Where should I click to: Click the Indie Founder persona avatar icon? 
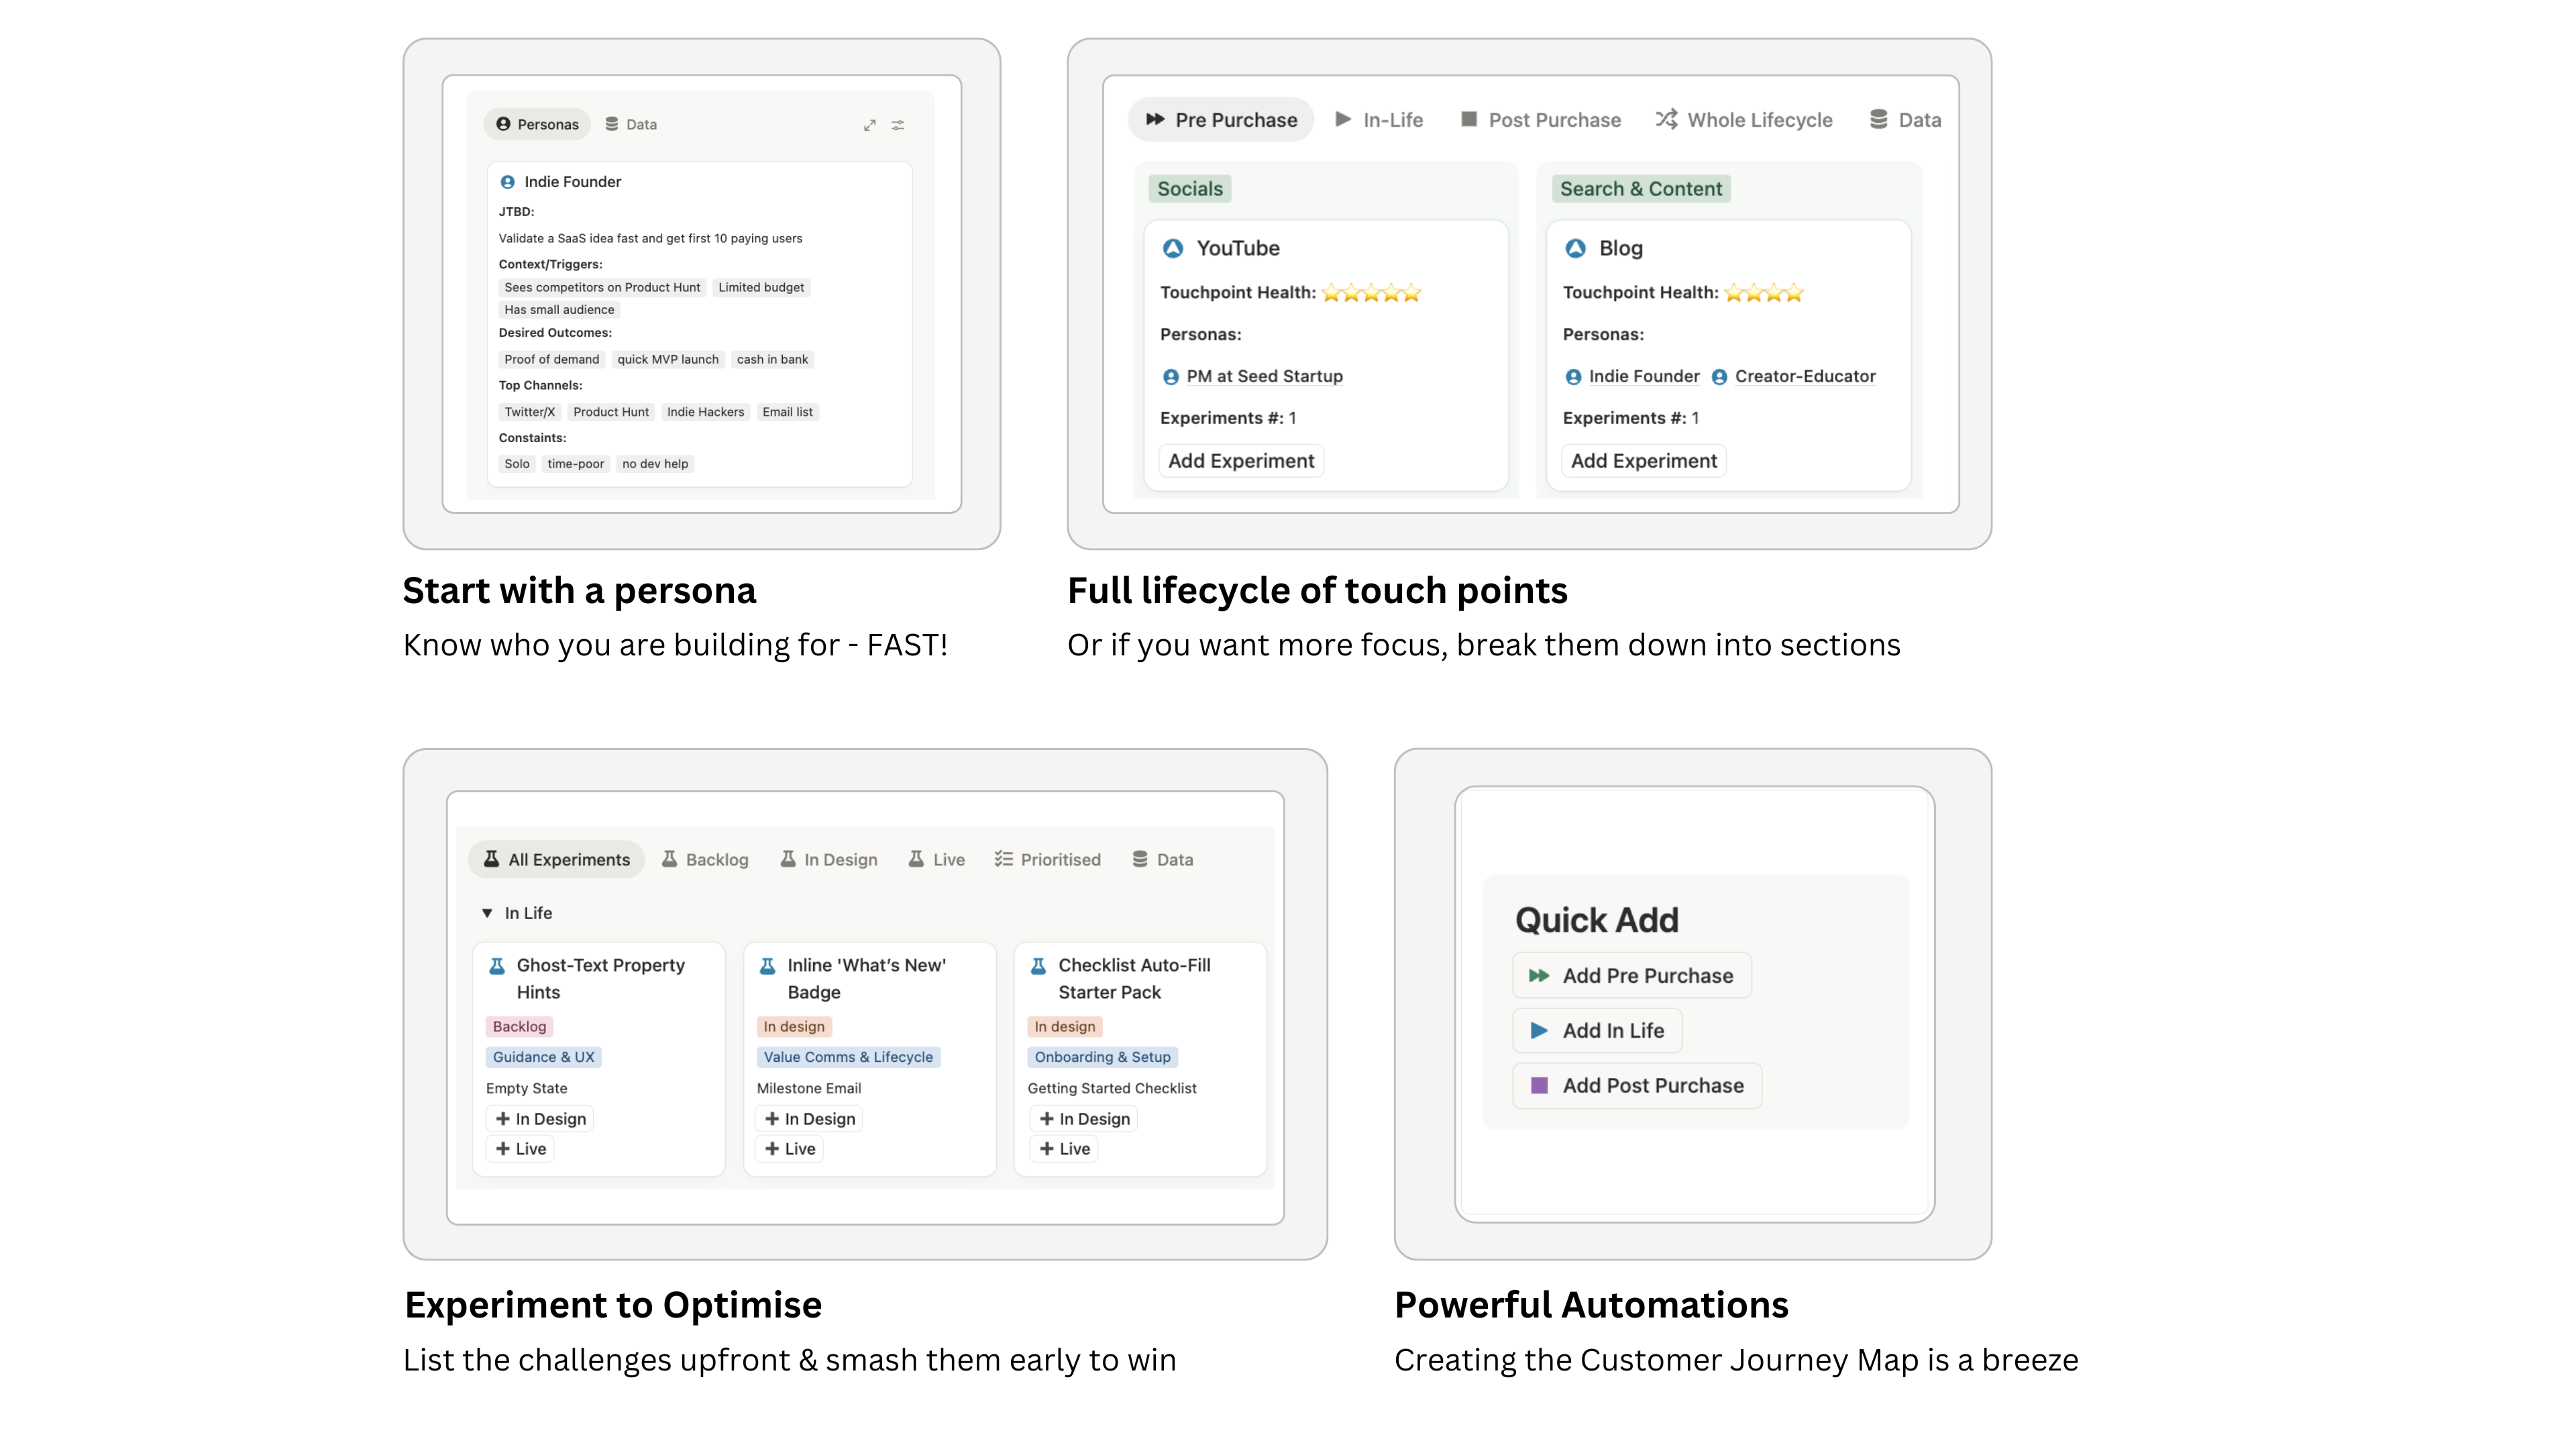[507, 182]
